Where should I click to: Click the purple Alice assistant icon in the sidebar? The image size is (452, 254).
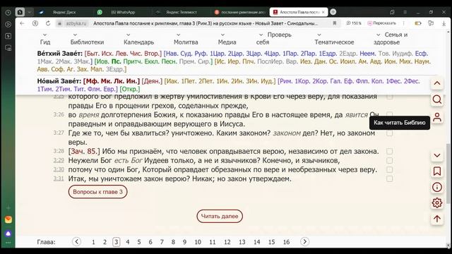pos(8,234)
